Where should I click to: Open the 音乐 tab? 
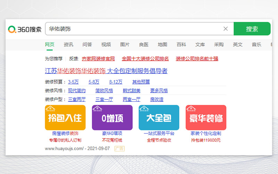click(x=256, y=45)
